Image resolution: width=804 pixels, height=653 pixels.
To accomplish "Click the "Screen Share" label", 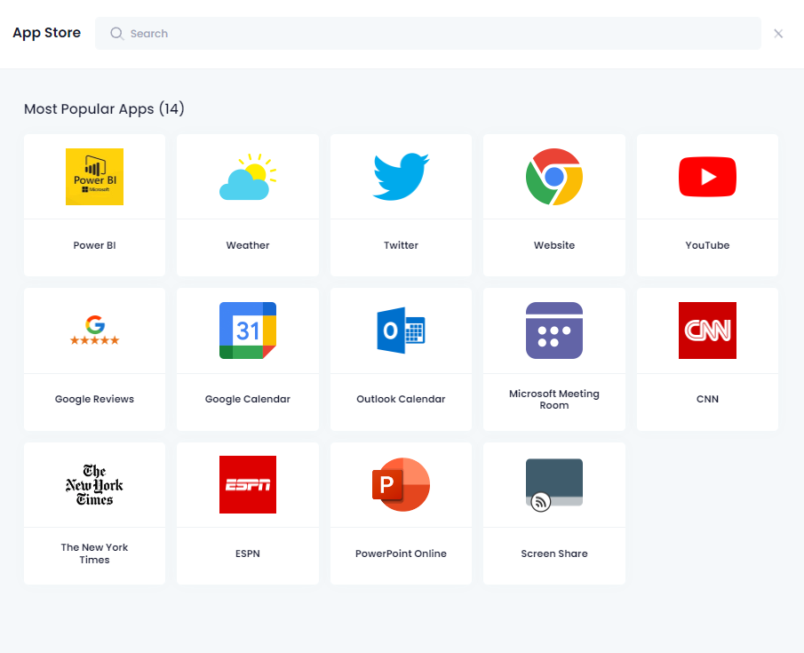I will coord(554,553).
